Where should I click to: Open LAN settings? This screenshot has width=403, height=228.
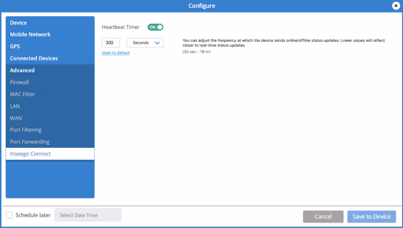coord(50,106)
